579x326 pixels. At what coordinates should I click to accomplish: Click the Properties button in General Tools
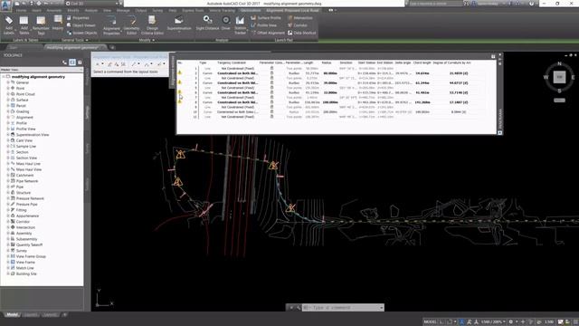(78, 18)
